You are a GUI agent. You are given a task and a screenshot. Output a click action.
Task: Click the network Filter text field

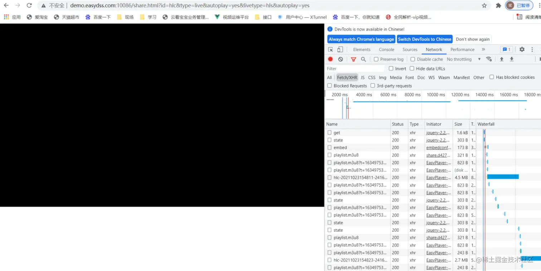[355, 68]
